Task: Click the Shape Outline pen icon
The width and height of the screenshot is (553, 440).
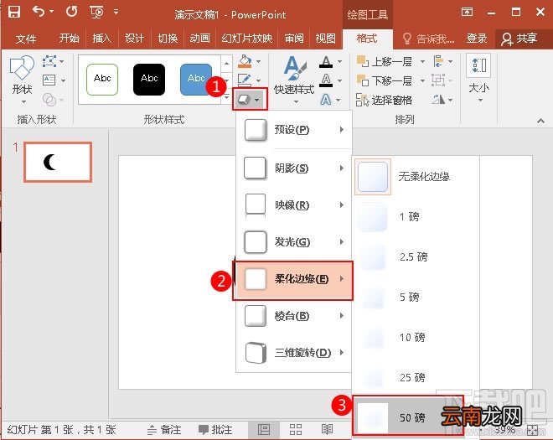Action: click(245, 80)
